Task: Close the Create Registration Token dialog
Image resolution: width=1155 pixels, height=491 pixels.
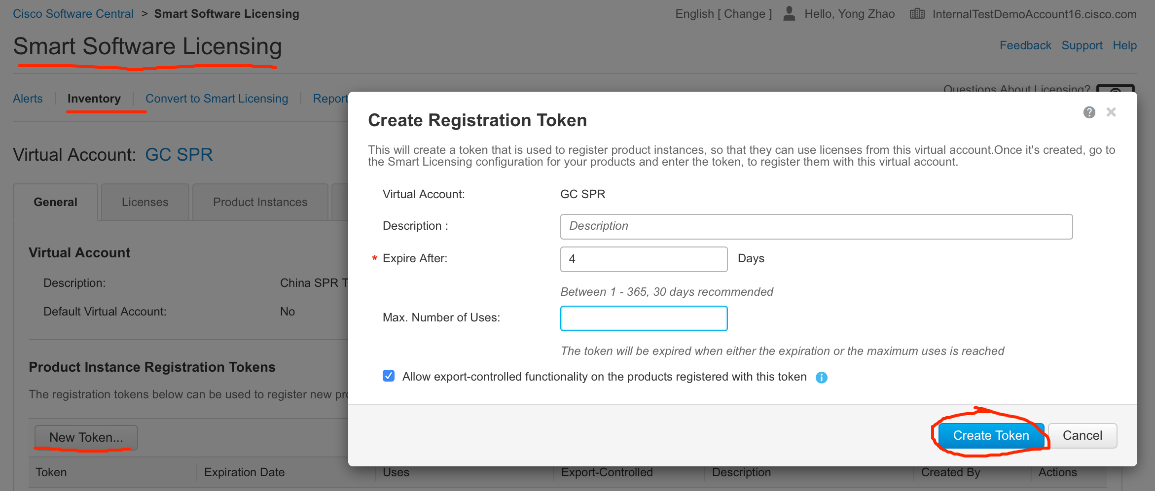Action: (x=1111, y=112)
